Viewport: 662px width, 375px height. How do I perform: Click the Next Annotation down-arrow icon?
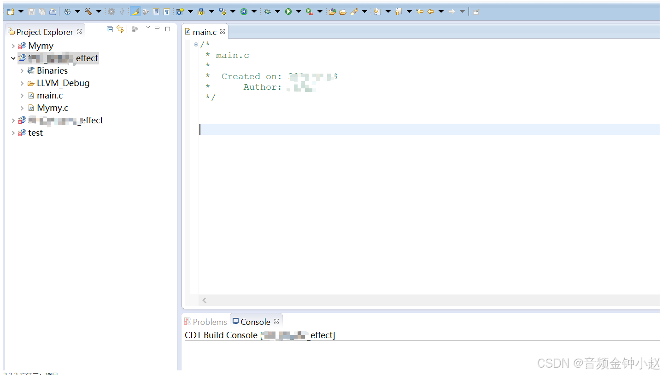click(377, 12)
